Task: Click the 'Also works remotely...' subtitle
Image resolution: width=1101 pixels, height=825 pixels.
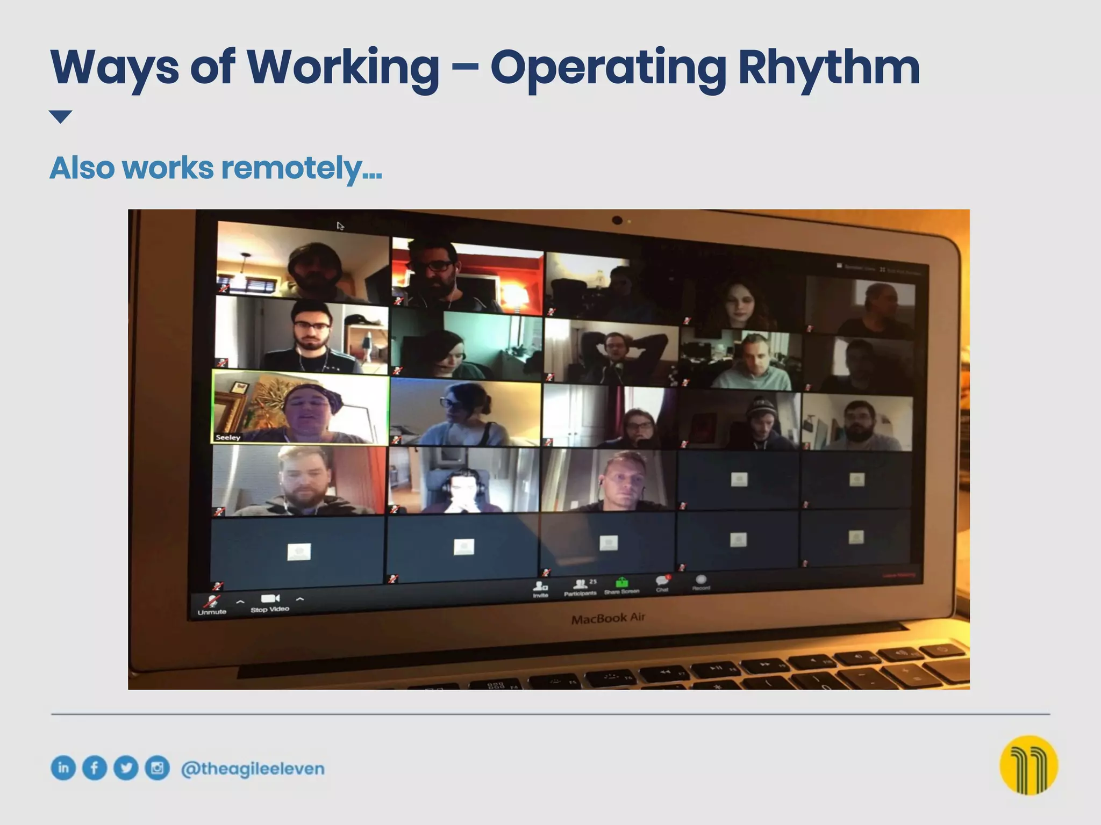Action: 216,169
